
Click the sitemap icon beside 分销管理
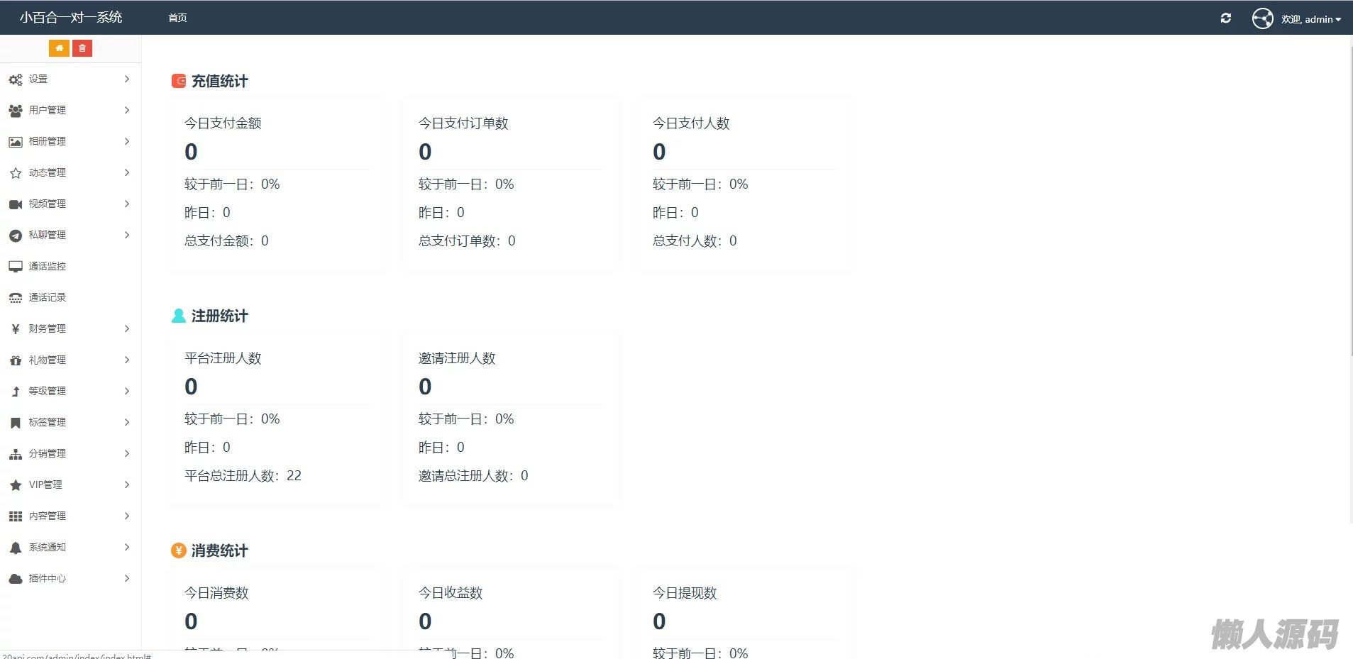[x=16, y=454]
